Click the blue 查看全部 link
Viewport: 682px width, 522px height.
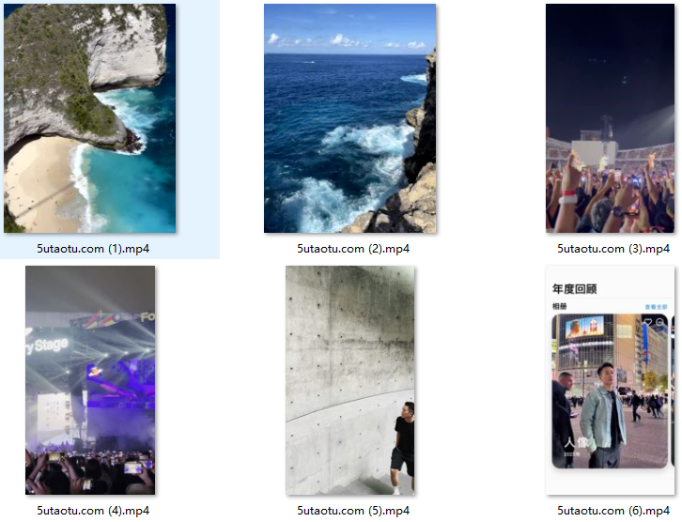click(x=656, y=307)
